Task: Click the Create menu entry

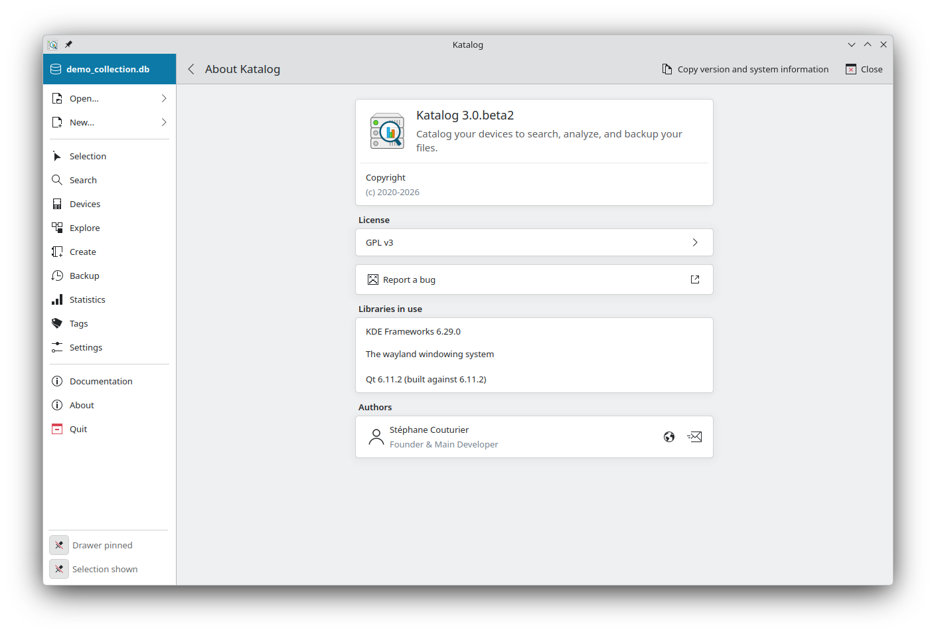Action: coord(110,252)
